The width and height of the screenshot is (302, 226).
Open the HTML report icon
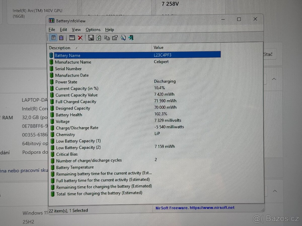tap(72, 38)
